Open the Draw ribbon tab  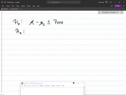(x=18, y=6)
